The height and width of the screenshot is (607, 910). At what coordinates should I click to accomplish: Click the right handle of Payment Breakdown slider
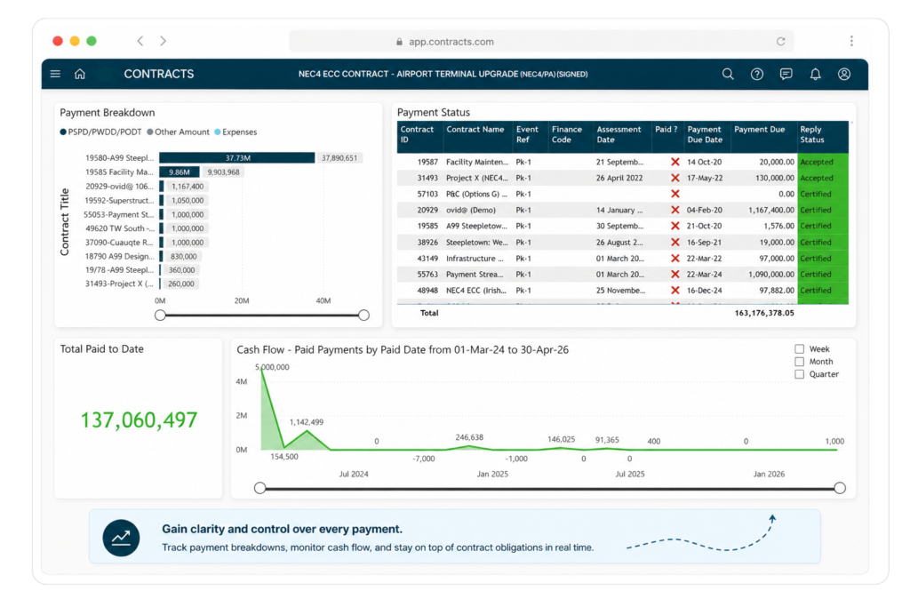363,315
